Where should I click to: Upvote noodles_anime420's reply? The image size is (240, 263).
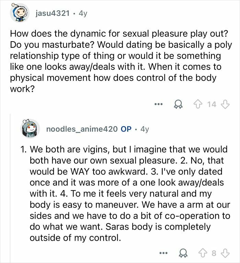tap(203, 253)
